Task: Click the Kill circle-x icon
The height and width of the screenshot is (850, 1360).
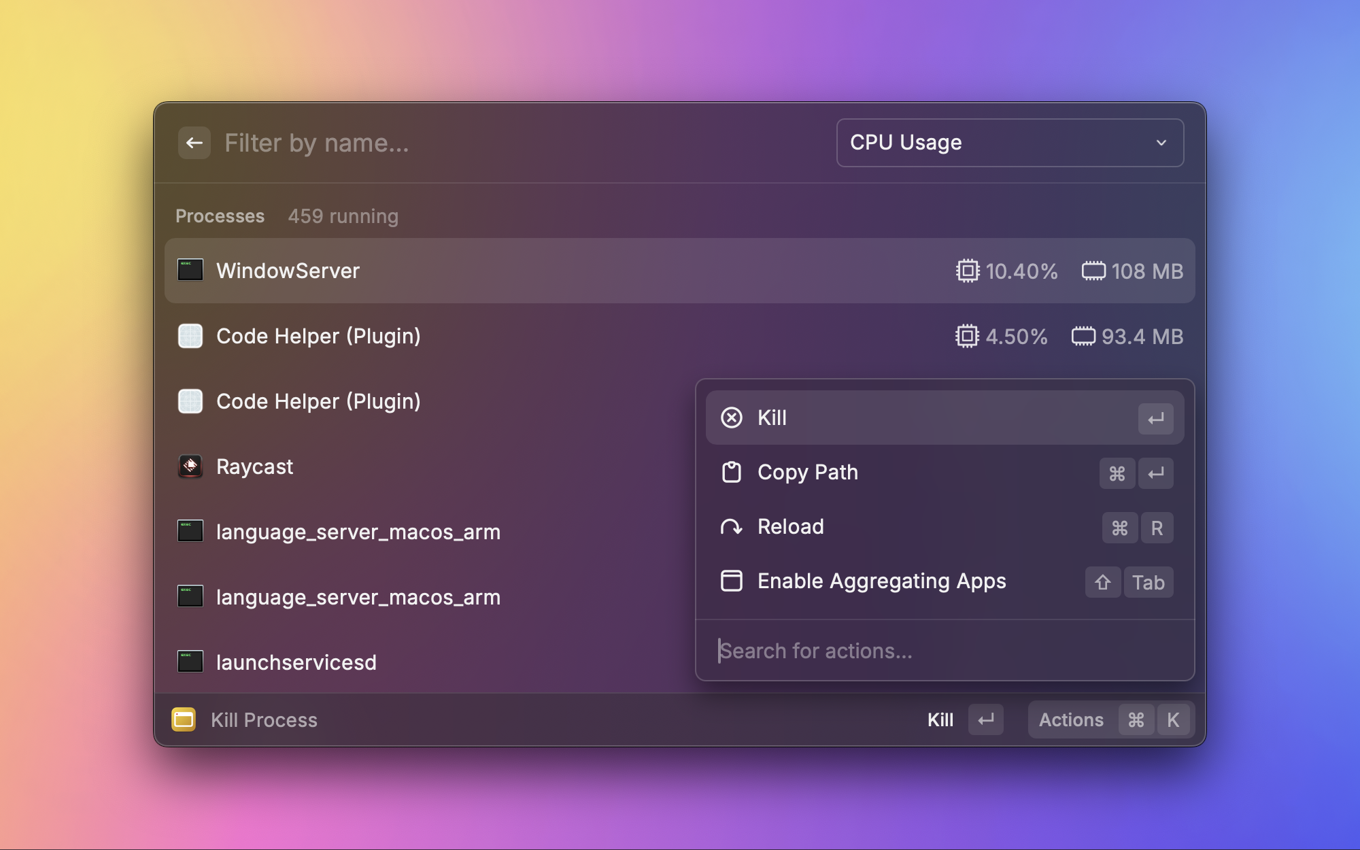Action: tap(732, 418)
